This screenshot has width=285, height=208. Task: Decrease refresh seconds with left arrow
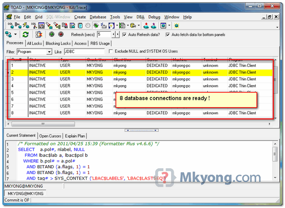pyautogui.click(x=113, y=34)
